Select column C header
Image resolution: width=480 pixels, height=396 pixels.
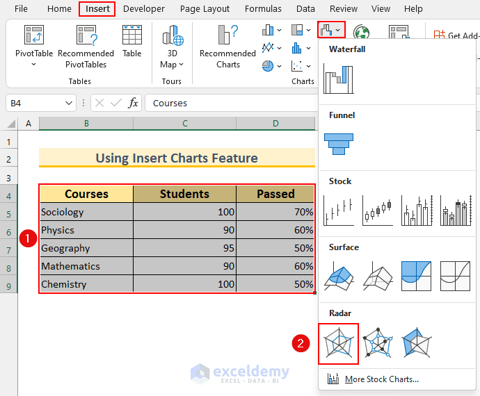point(185,124)
